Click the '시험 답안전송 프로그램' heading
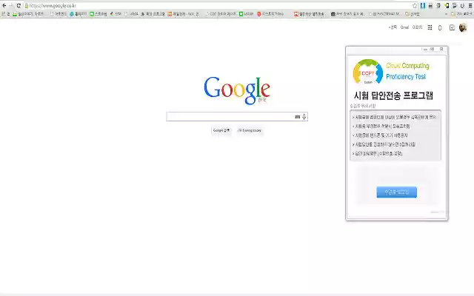 tap(393, 95)
